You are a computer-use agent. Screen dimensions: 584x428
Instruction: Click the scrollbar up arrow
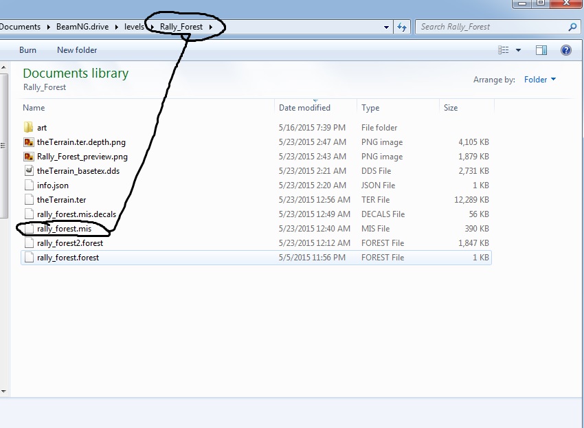click(3, 67)
